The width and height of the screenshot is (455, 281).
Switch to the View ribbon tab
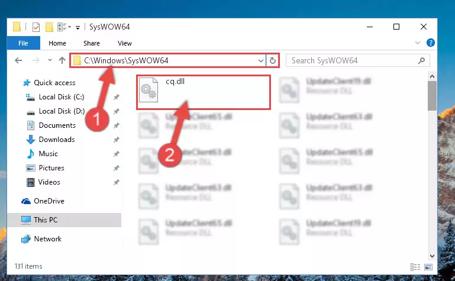[x=124, y=43]
